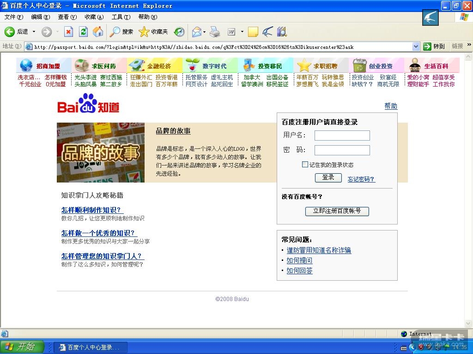Print the page with the printer icon

coord(215,32)
